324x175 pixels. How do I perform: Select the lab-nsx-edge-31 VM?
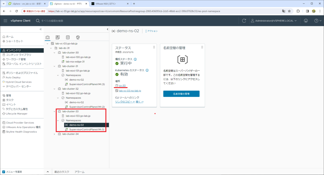point(75,61)
